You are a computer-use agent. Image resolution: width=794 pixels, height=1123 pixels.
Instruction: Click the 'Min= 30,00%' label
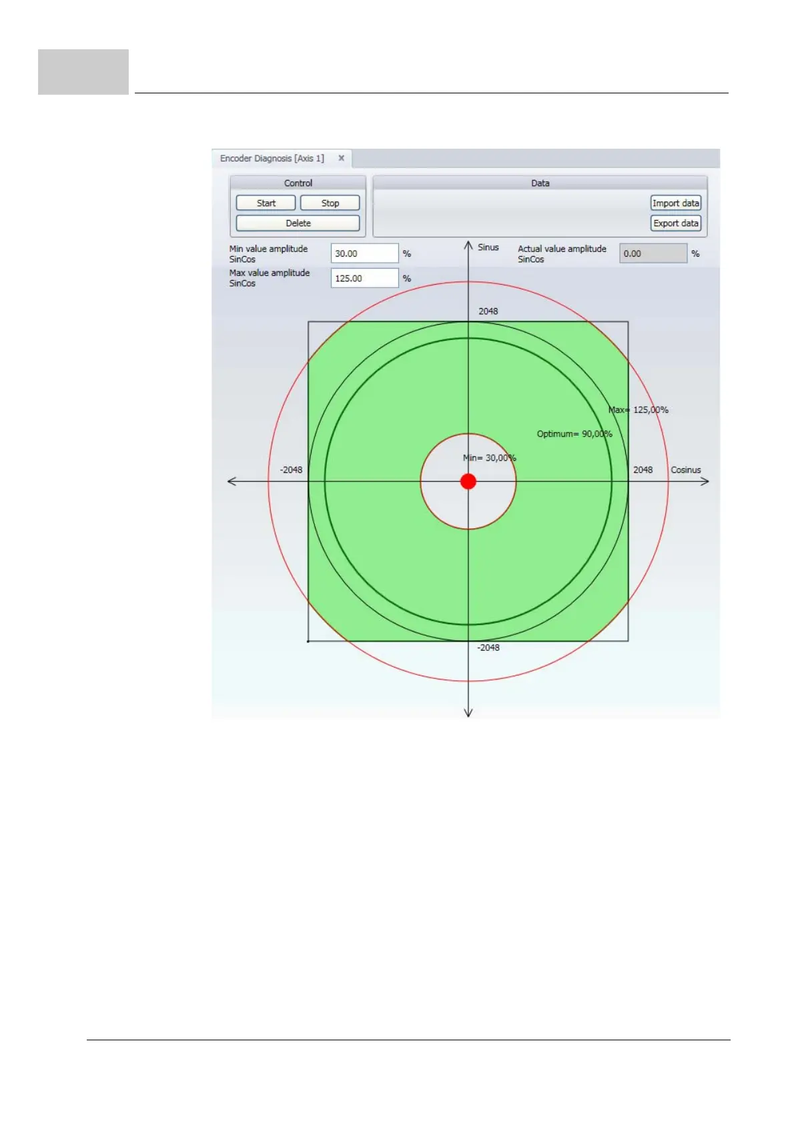click(x=490, y=457)
